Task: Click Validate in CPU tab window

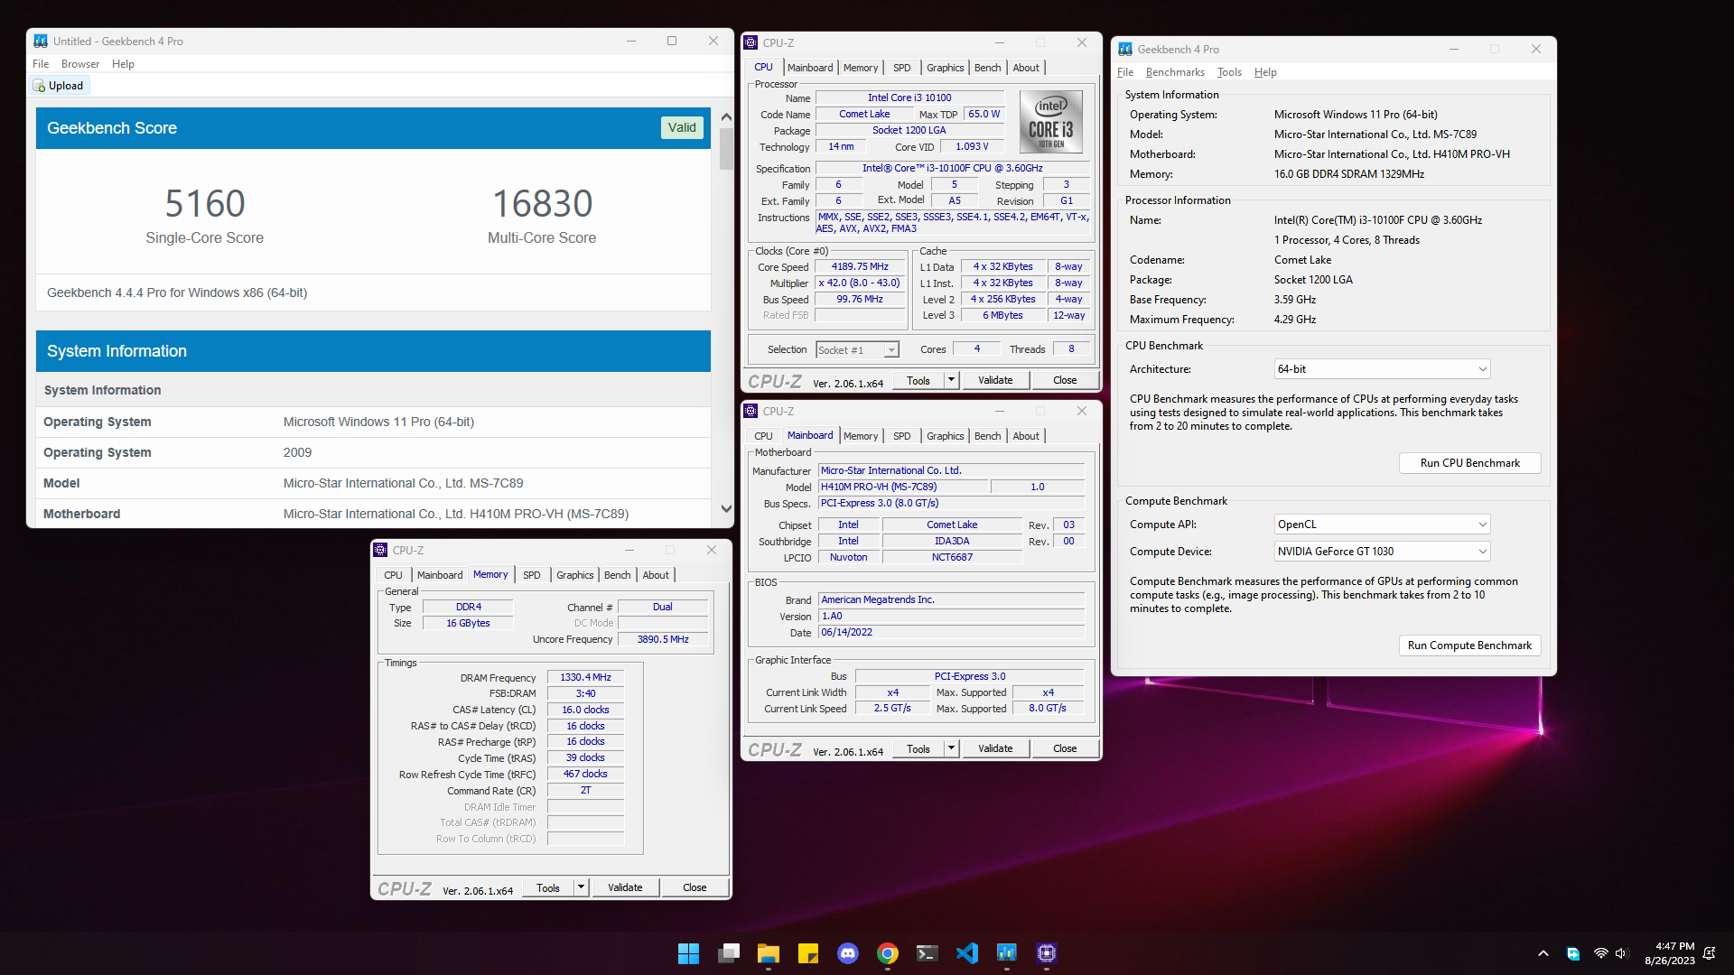Action: click(995, 380)
